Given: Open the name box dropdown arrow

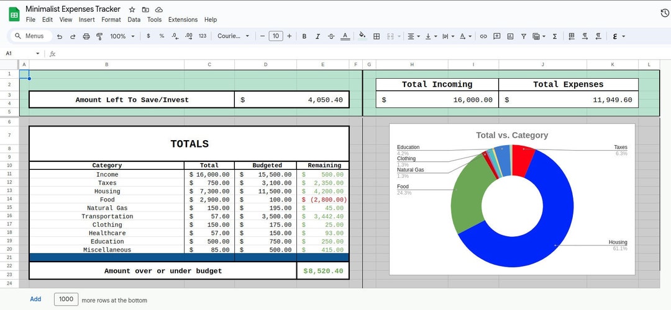Looking at the screenshot, I should [38, 54].
